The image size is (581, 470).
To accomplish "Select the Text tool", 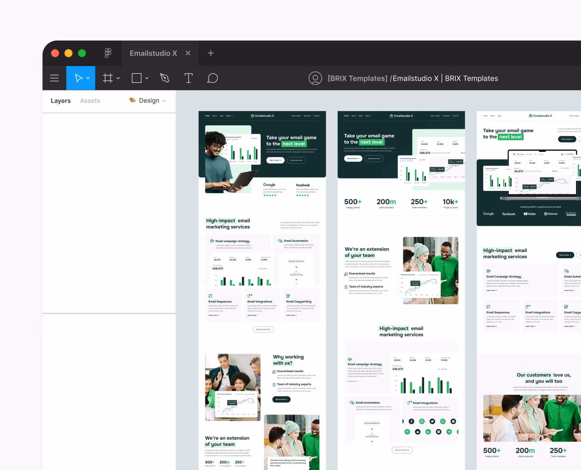I will [189, 78].
